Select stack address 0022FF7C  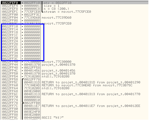10,106
